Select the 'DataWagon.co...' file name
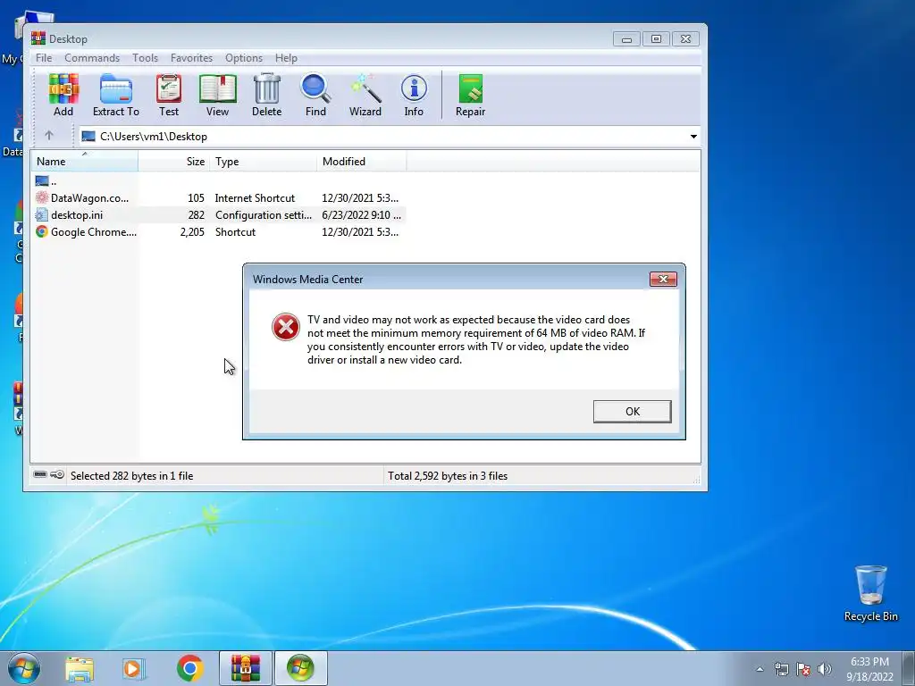The height and width of the screenshot is (686, 915). (89, 198)
